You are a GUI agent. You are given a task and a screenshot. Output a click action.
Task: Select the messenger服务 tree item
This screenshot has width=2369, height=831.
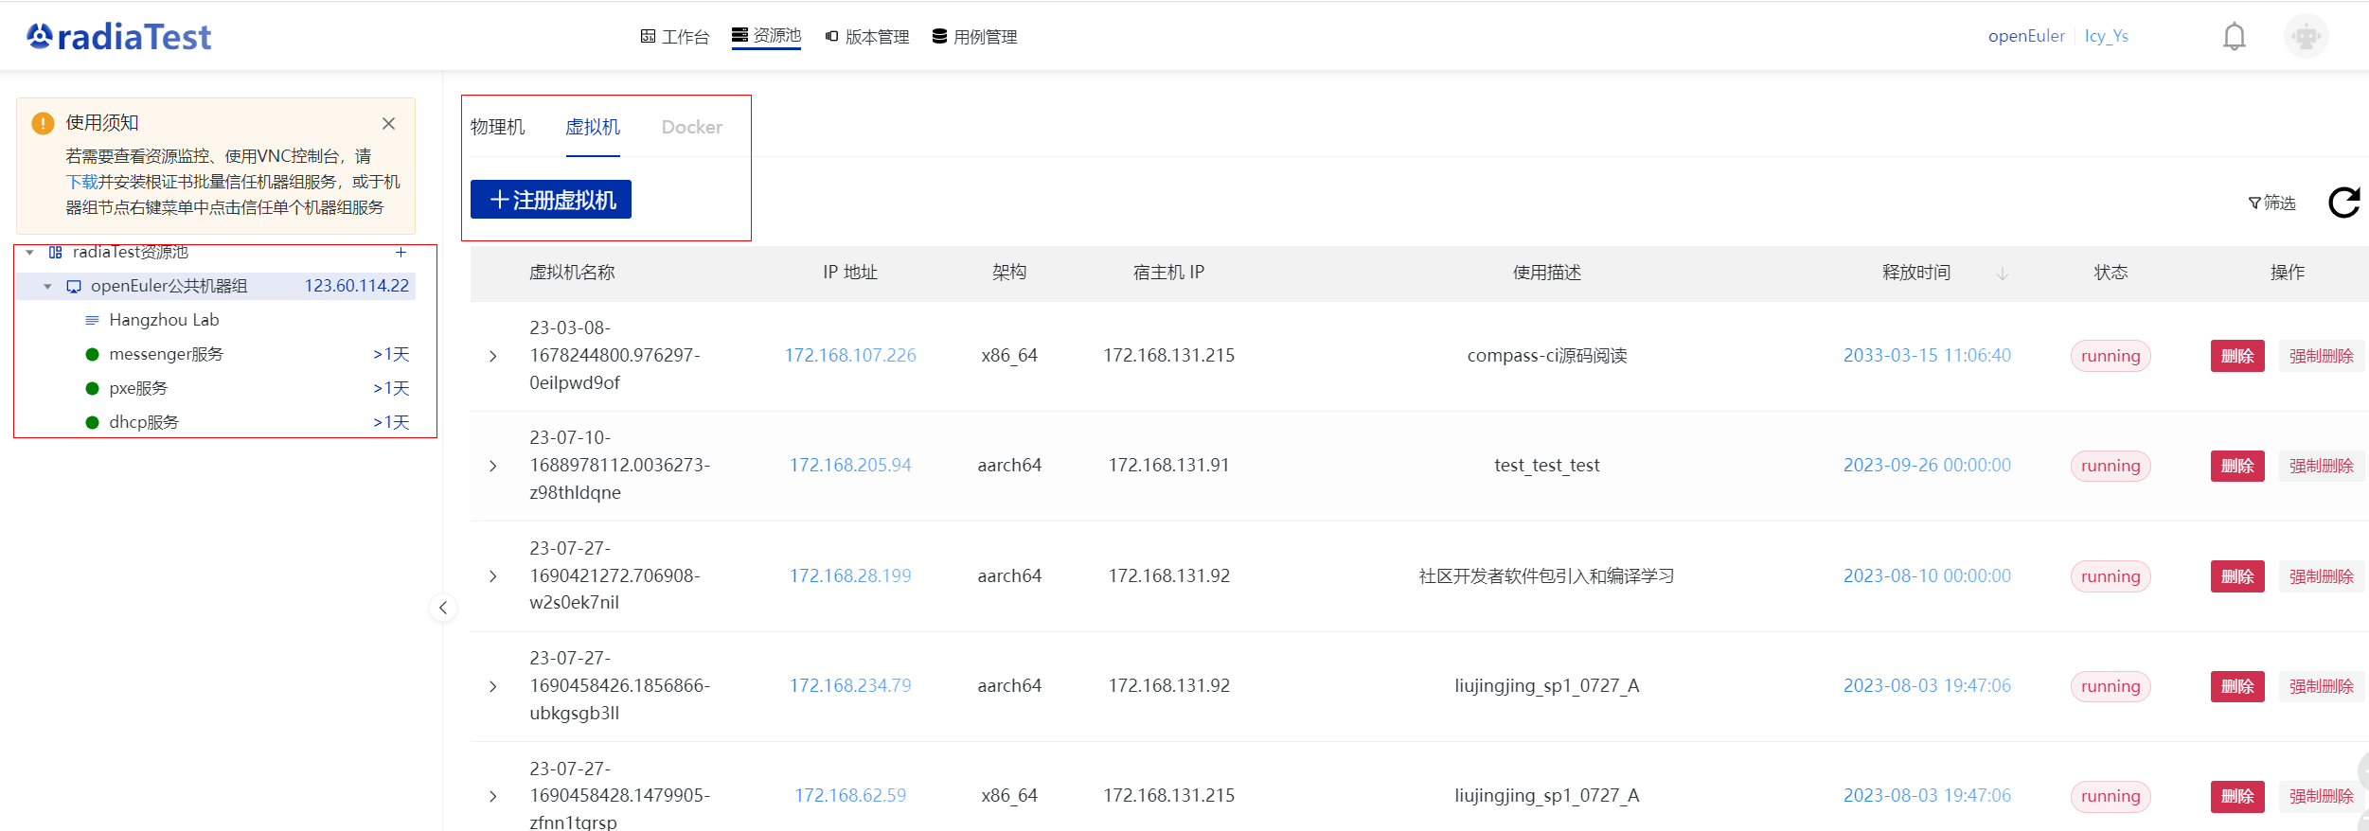click(167, 354)
